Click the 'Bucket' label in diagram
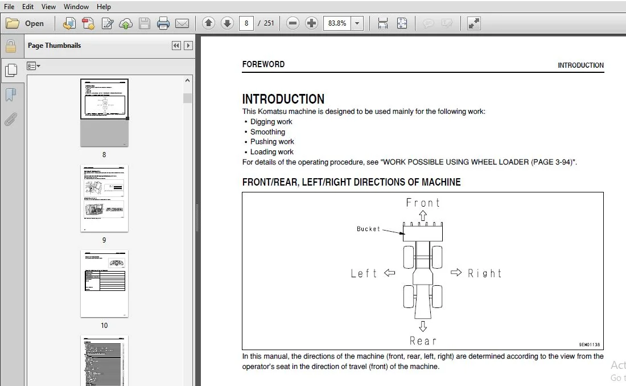 tap(368, 229)
